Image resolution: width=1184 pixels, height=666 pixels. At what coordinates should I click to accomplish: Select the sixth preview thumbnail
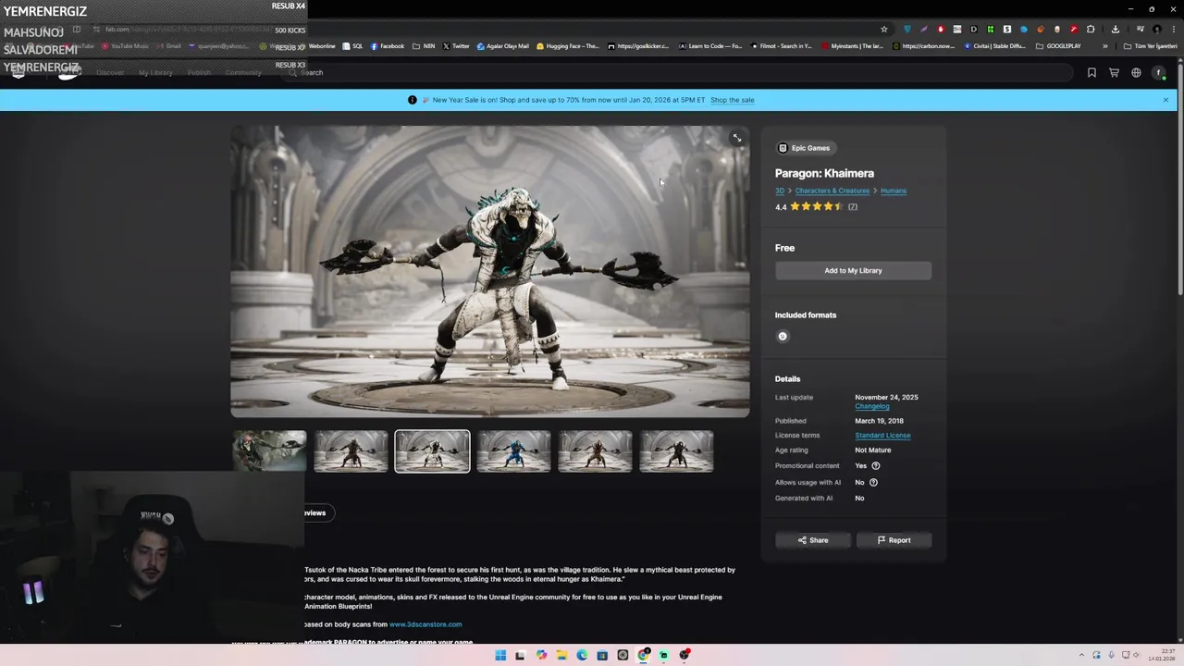(676, 451)
